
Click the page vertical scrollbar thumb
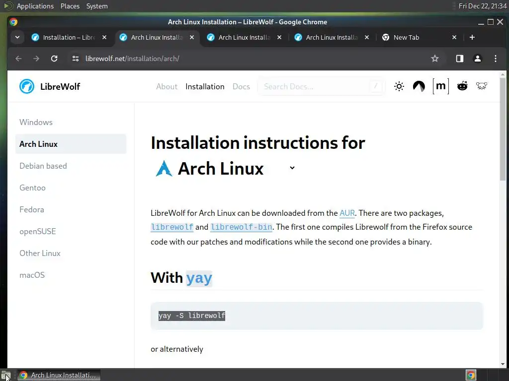[x=503, y=129]
